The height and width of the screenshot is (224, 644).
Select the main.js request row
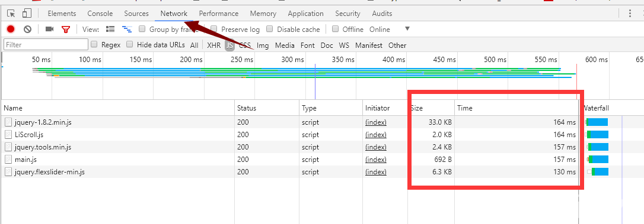(x=322, y=160)
